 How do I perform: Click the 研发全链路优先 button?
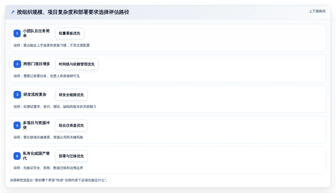[x=71, y=95]
